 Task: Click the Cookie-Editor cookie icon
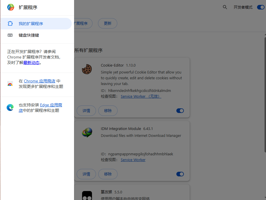(x=87, y=69)
